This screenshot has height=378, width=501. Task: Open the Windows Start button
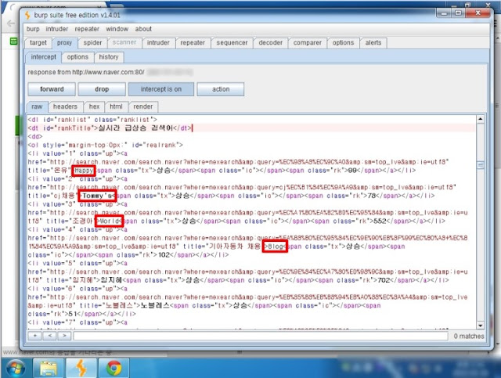14,368
